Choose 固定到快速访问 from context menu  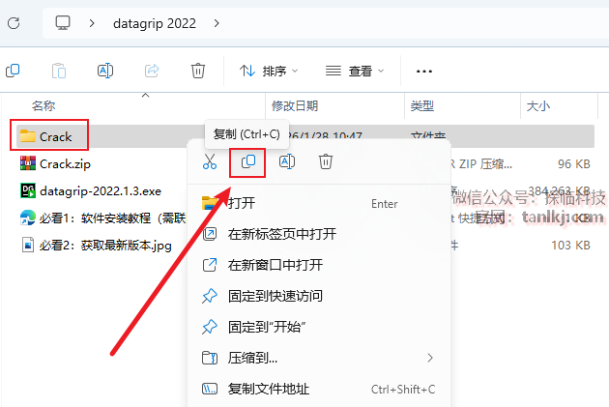pos(318,296)
